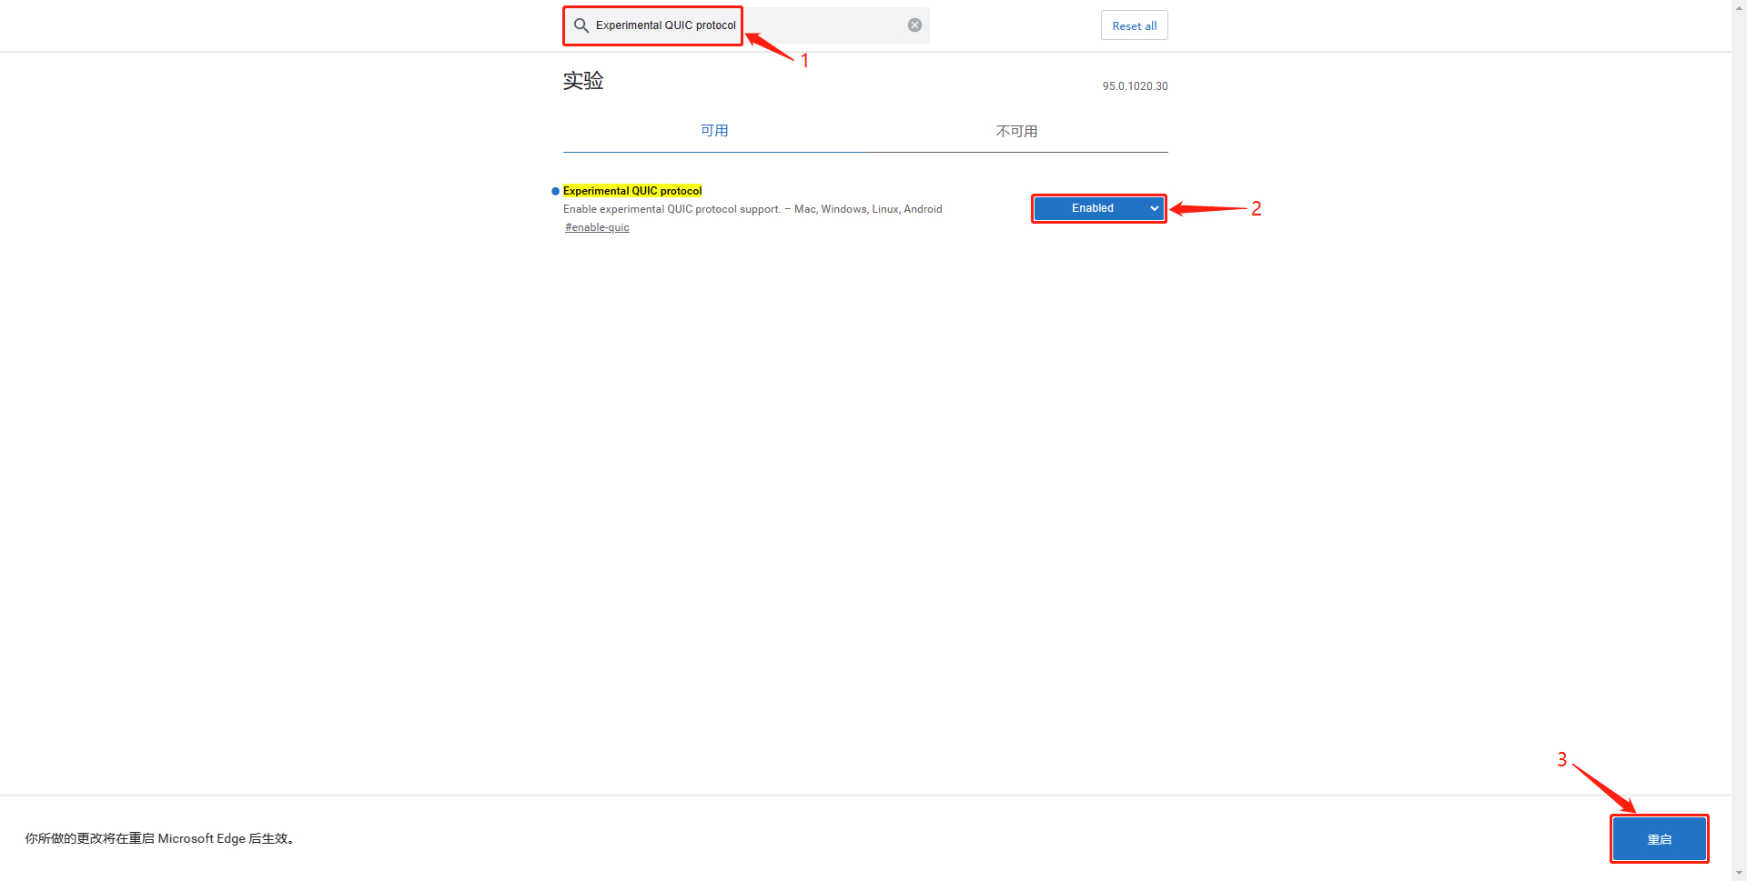The width and height of the screenshot is (1747, 881).
Task: Click the scrollbar down arrow
Action: [x=1739, y=874]
